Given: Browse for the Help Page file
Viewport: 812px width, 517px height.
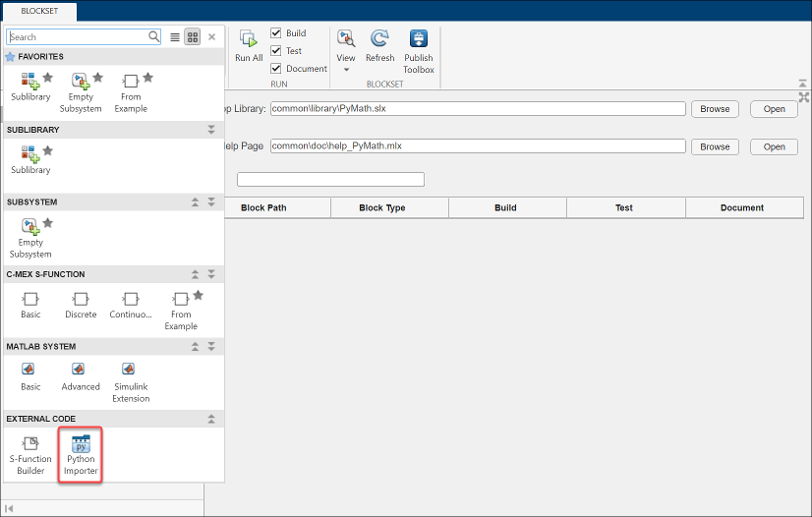Looking at the screenshot, I should pyautogui.click(x=715, y=146).
